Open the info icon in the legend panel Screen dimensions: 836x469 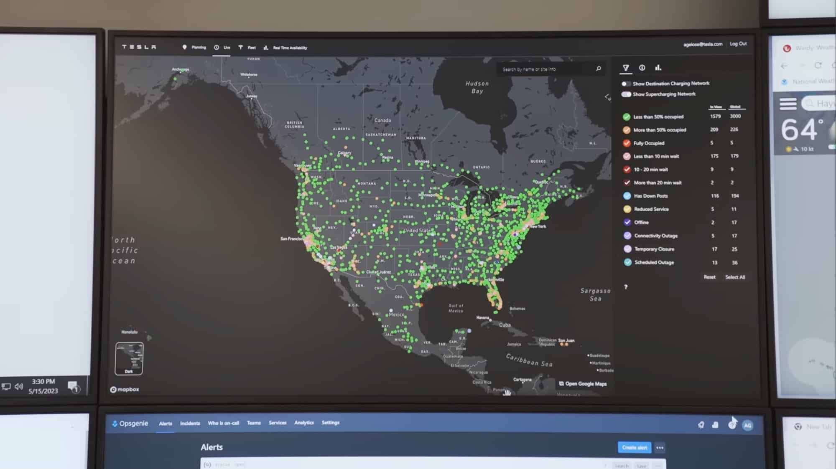(642, 67)
